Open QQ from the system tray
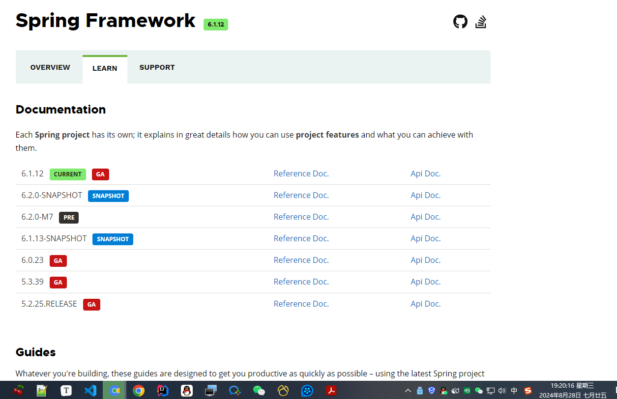This screenshot has height=399, width=617. (x=443, y=391)
